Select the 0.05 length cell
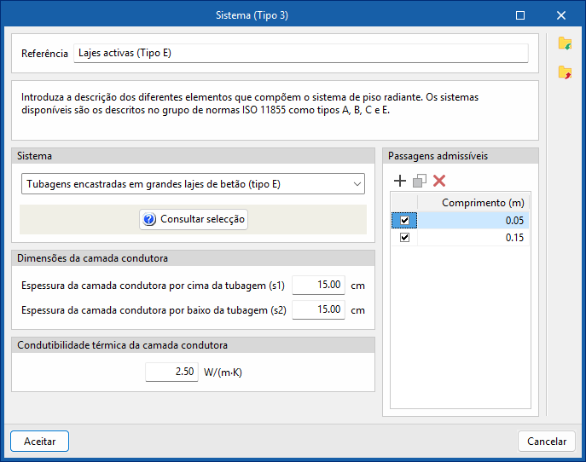 tap(473, 221)
